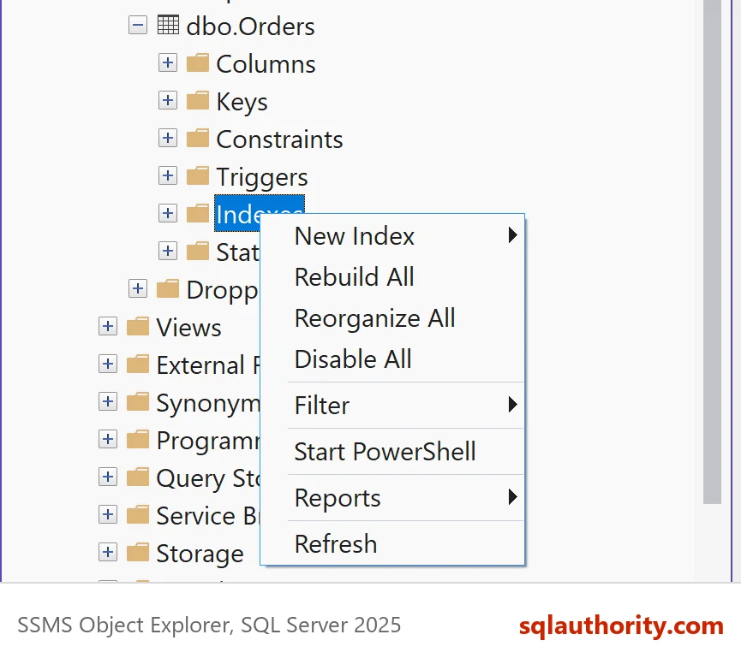Choose Refresh from context menu

click(x=392, y=543)
